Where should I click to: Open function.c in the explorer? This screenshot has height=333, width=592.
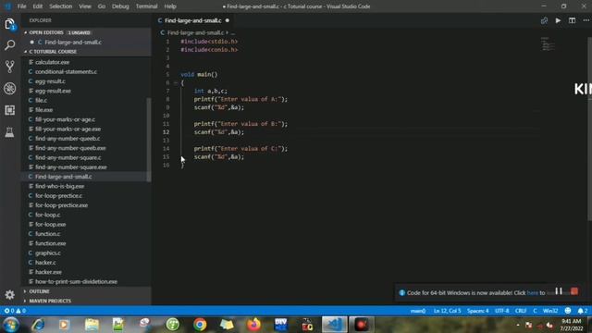click(47, 234)
